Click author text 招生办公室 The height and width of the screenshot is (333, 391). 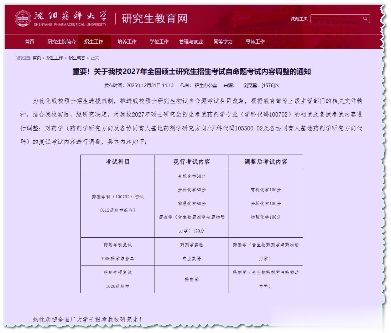[206, 85]
